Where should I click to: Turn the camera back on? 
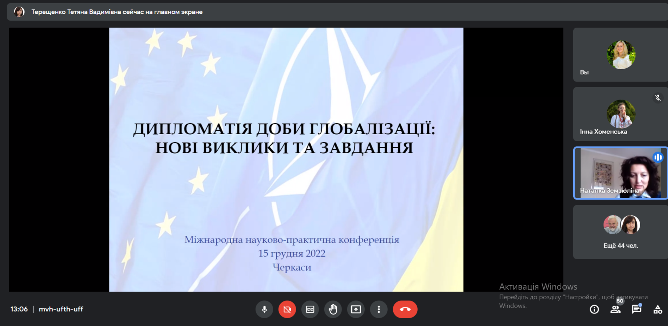287,309
